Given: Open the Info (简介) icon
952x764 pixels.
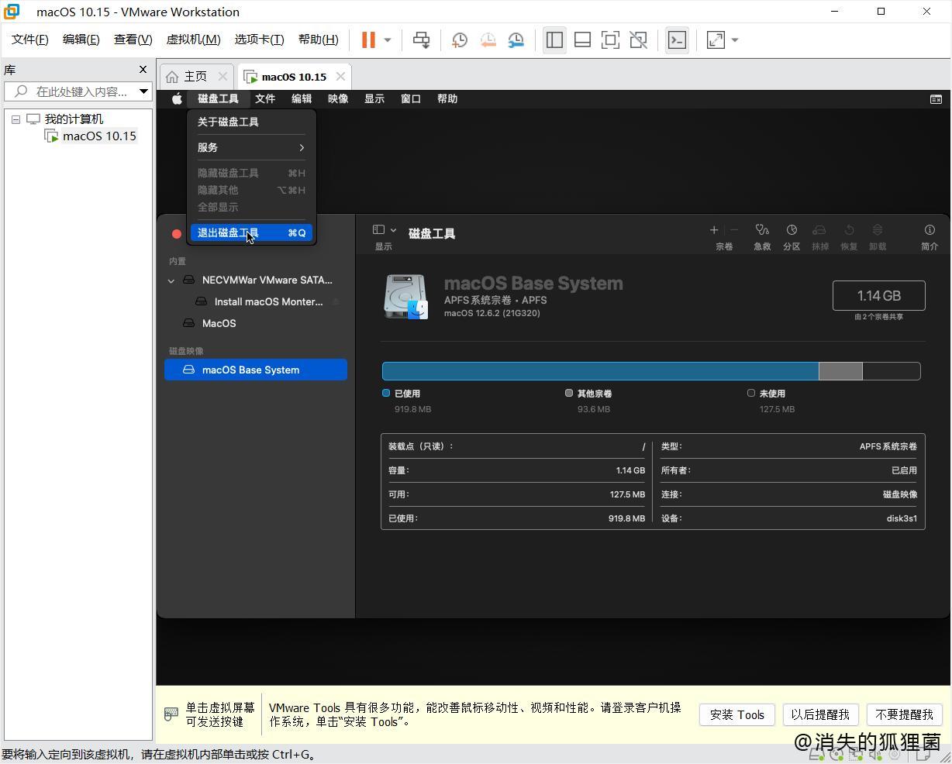Looking at the screenshot, I should pyautogui.click(x=930, y=230).
